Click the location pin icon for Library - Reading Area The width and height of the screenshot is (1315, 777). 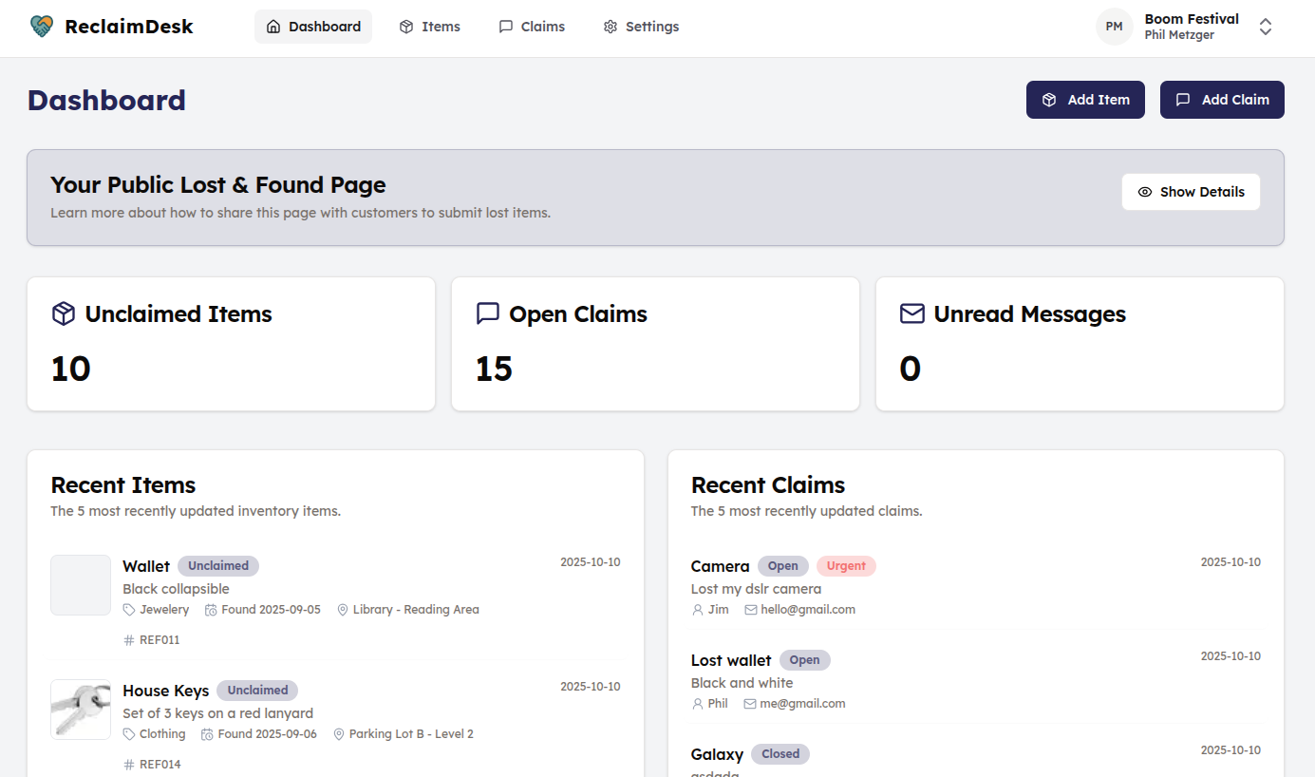tap(342, 609)
